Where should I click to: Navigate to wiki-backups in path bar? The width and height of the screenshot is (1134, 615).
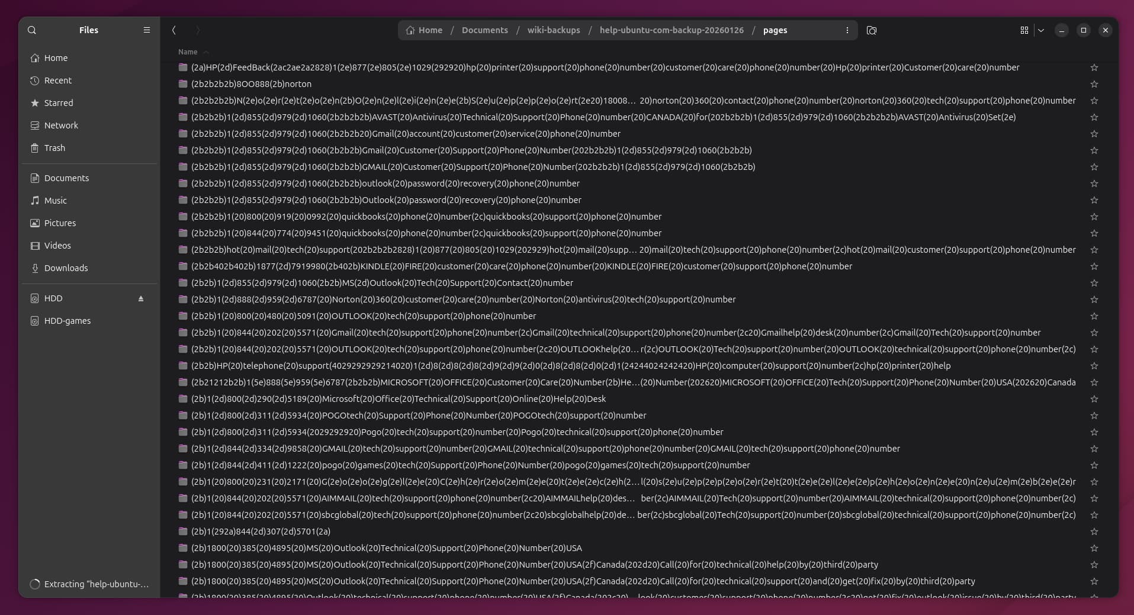click(x=553, y=30)
